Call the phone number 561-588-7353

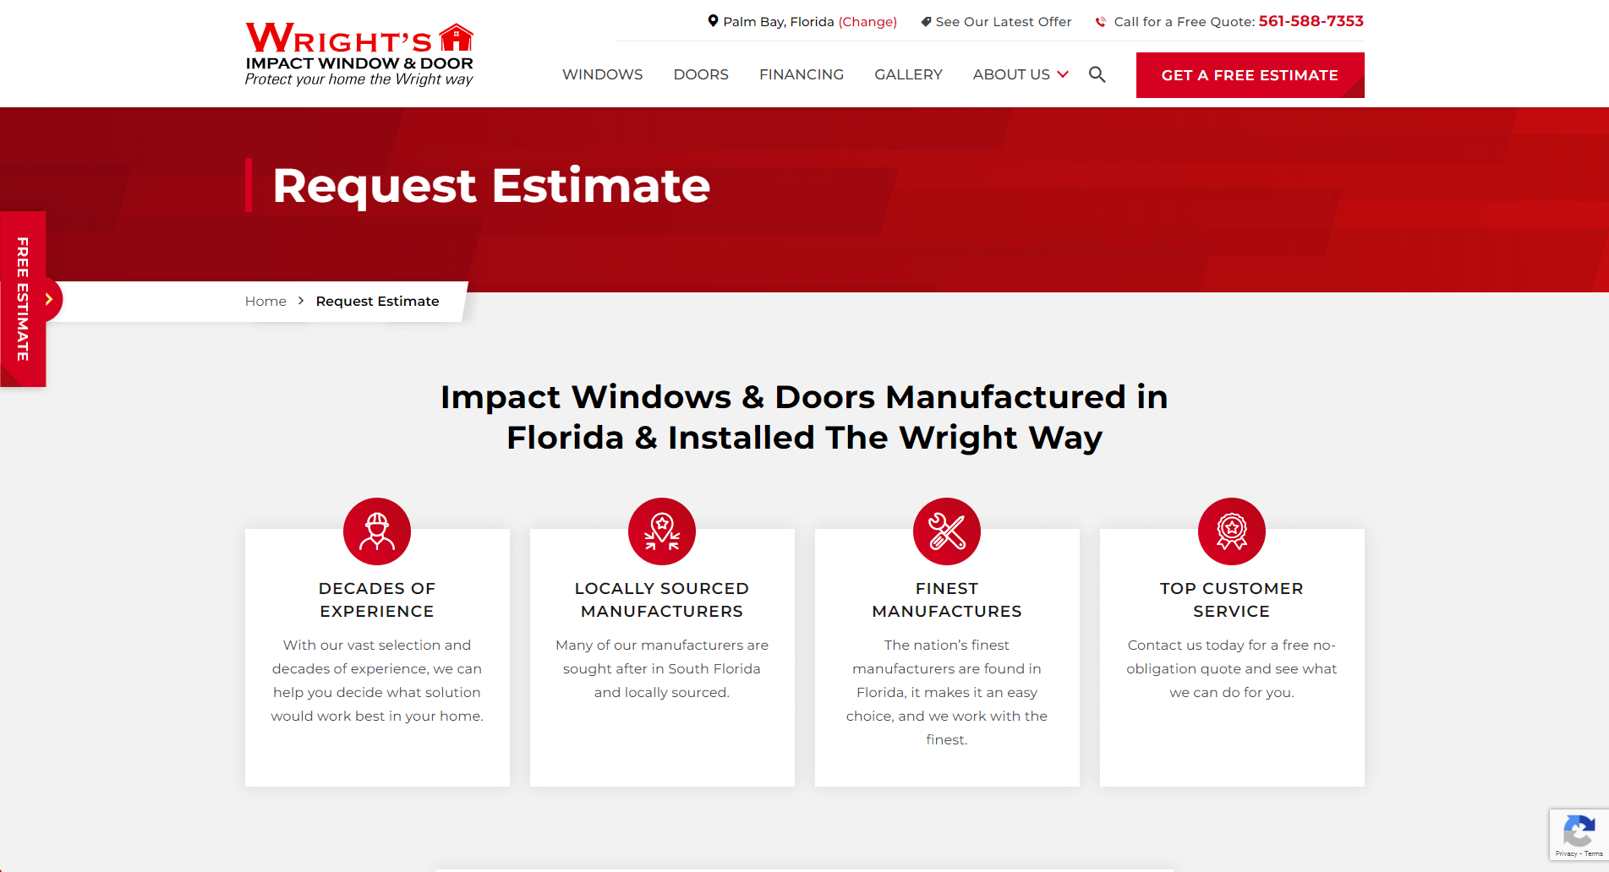click(x=1311, y=21)
